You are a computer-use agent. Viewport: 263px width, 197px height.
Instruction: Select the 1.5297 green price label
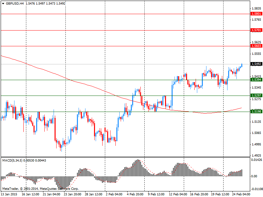(x=256, y=96)
